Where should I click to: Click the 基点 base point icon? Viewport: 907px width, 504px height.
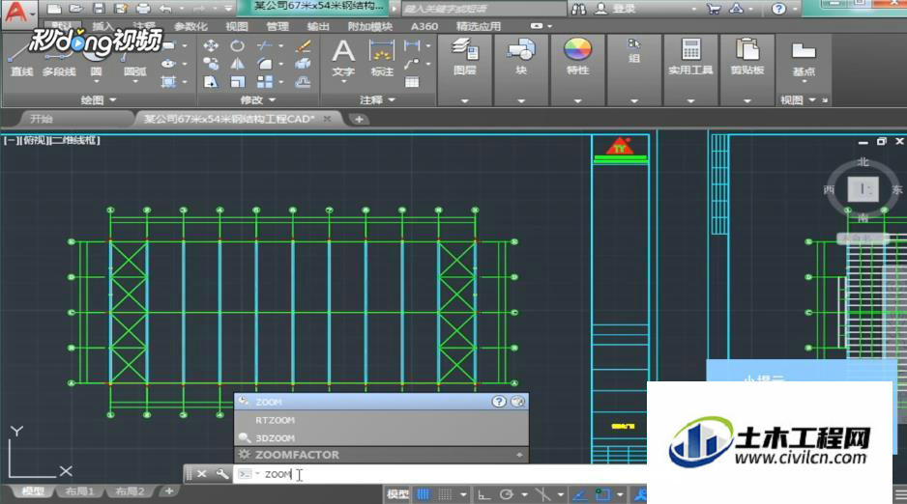click(804, 52)
